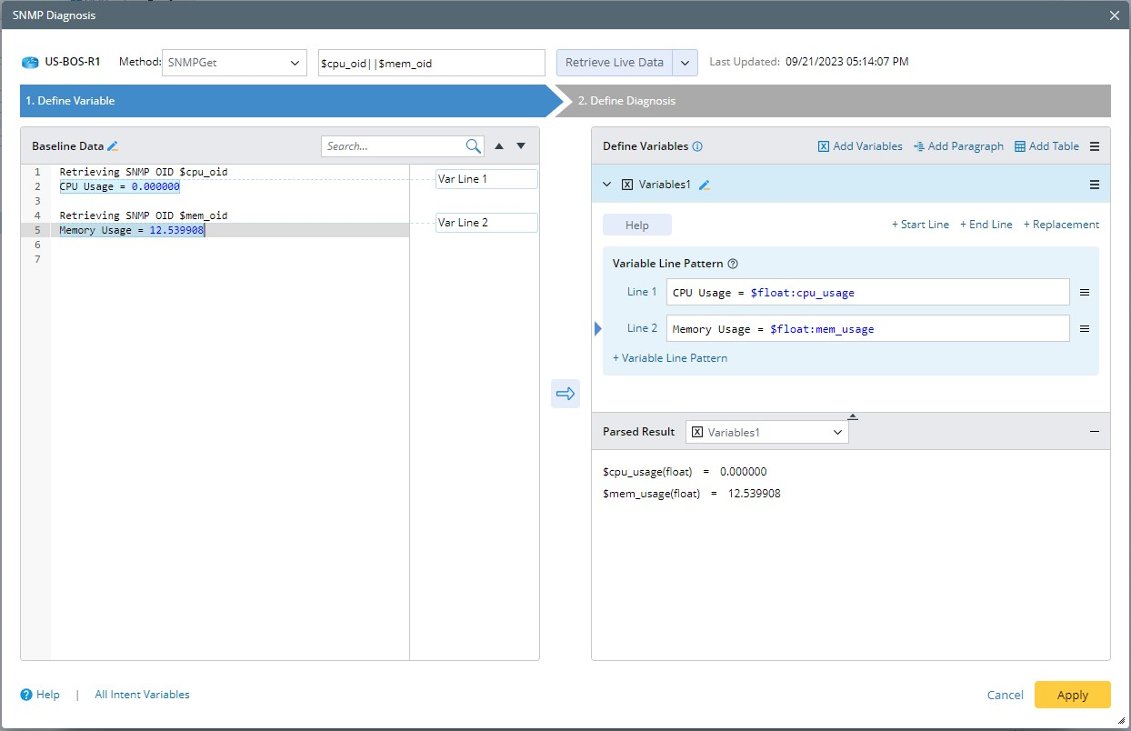Collapse the Variables1 section chevron
Viewport: 1131px width, 731px height.
click(x=607, y=185)
